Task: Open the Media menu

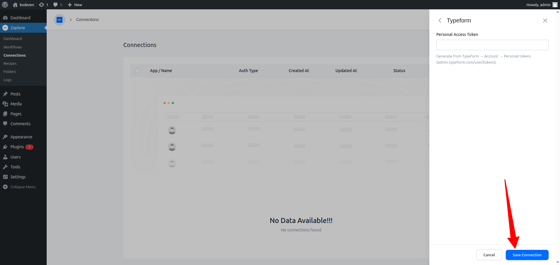Action: click(23, 104)
